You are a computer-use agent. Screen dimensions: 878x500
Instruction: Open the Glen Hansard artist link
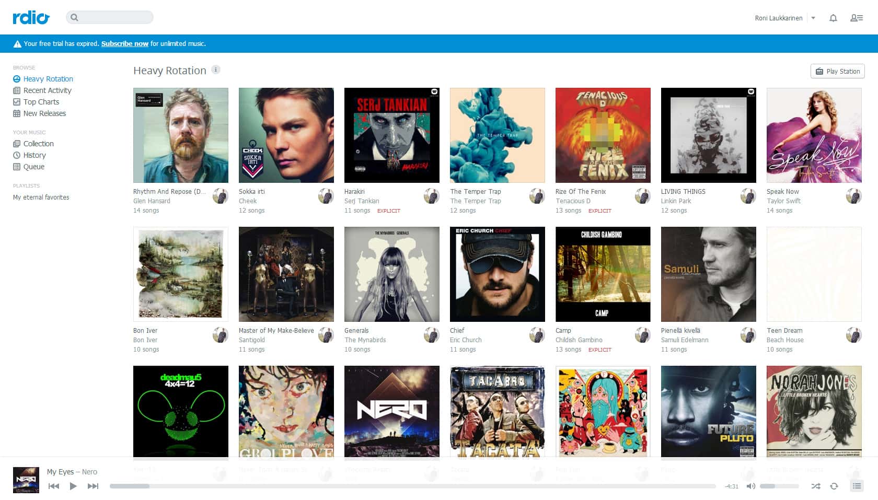tap(152, 201)
